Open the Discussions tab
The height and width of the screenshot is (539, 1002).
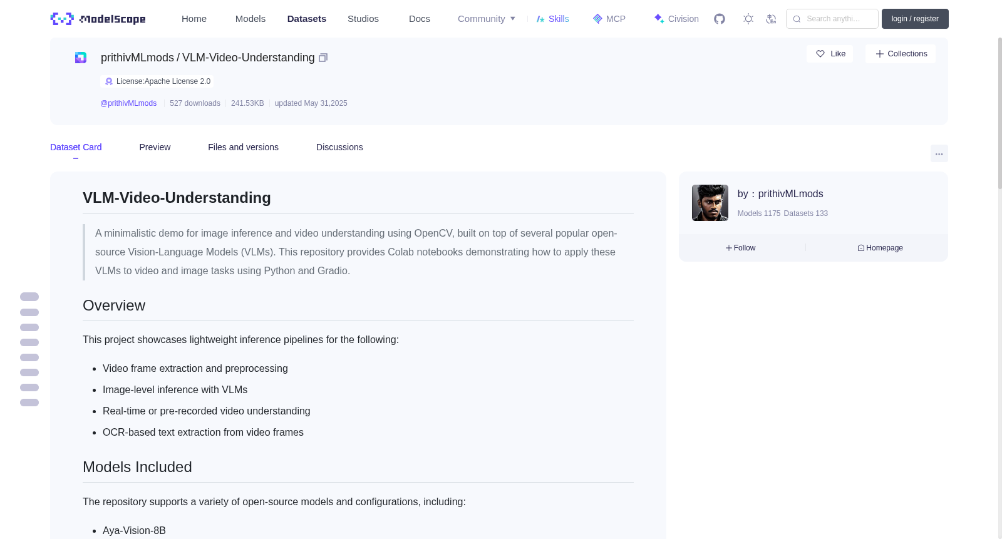(339, 147)
